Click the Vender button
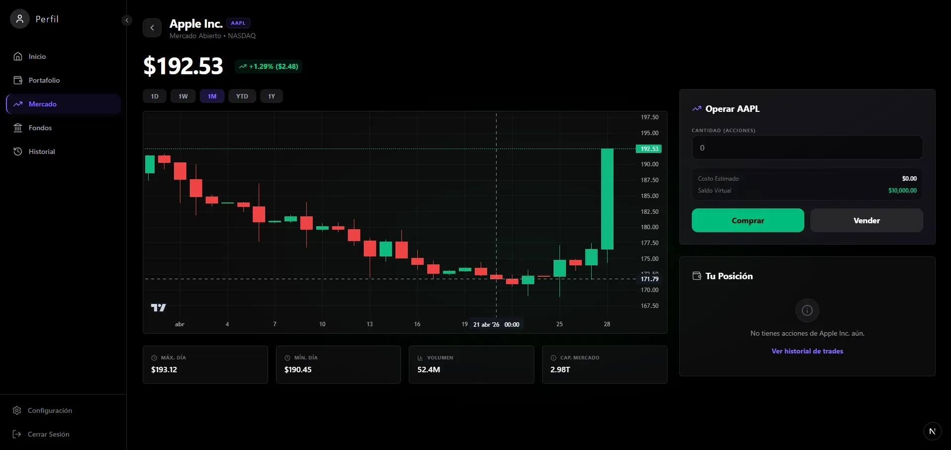 (x=867, y=220)
